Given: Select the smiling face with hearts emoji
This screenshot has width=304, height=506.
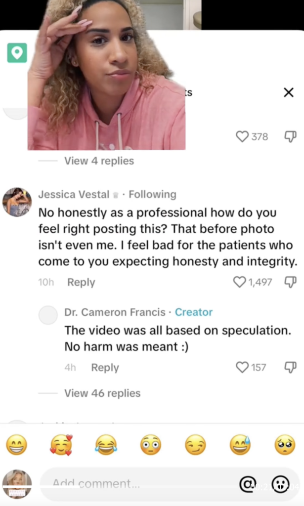Looking at the screenshot, I should pos(61,446).
